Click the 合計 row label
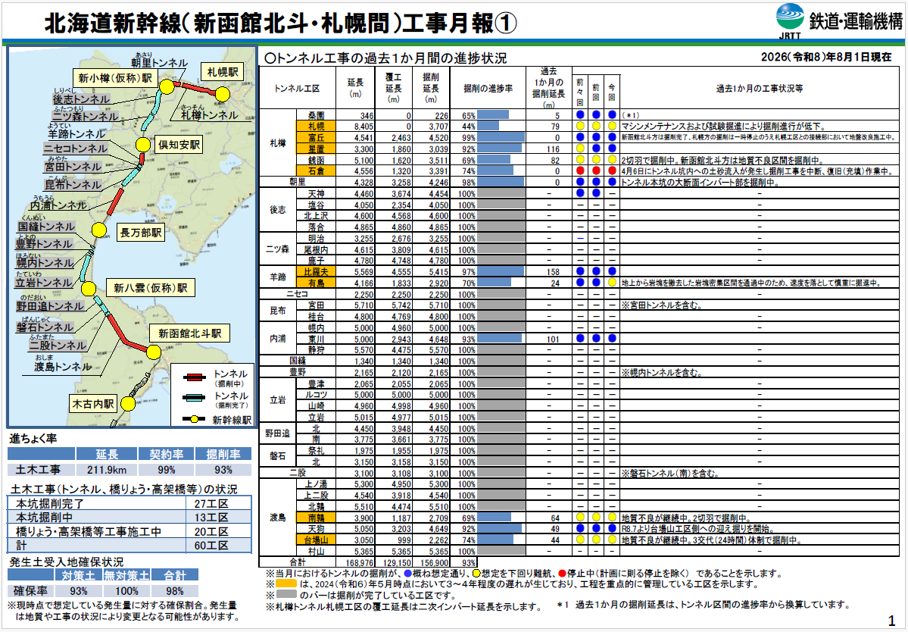 pos(297,562)
